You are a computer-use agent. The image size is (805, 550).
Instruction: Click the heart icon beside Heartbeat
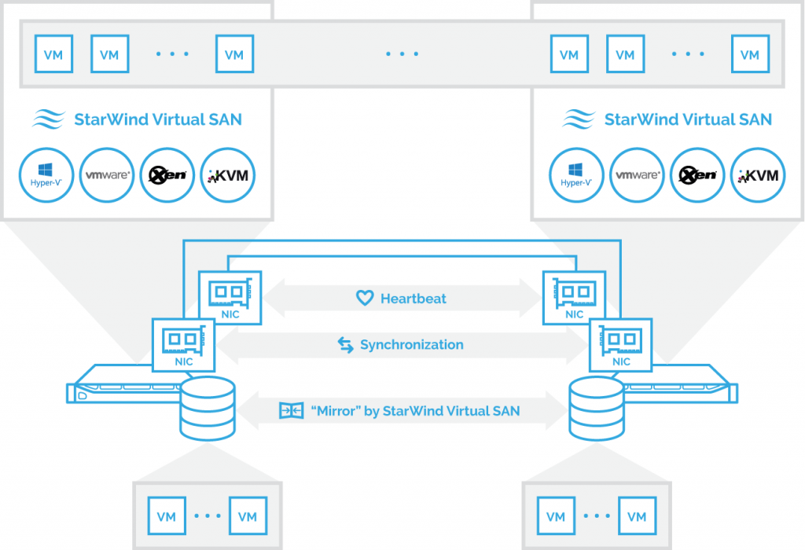coord(365,298)
